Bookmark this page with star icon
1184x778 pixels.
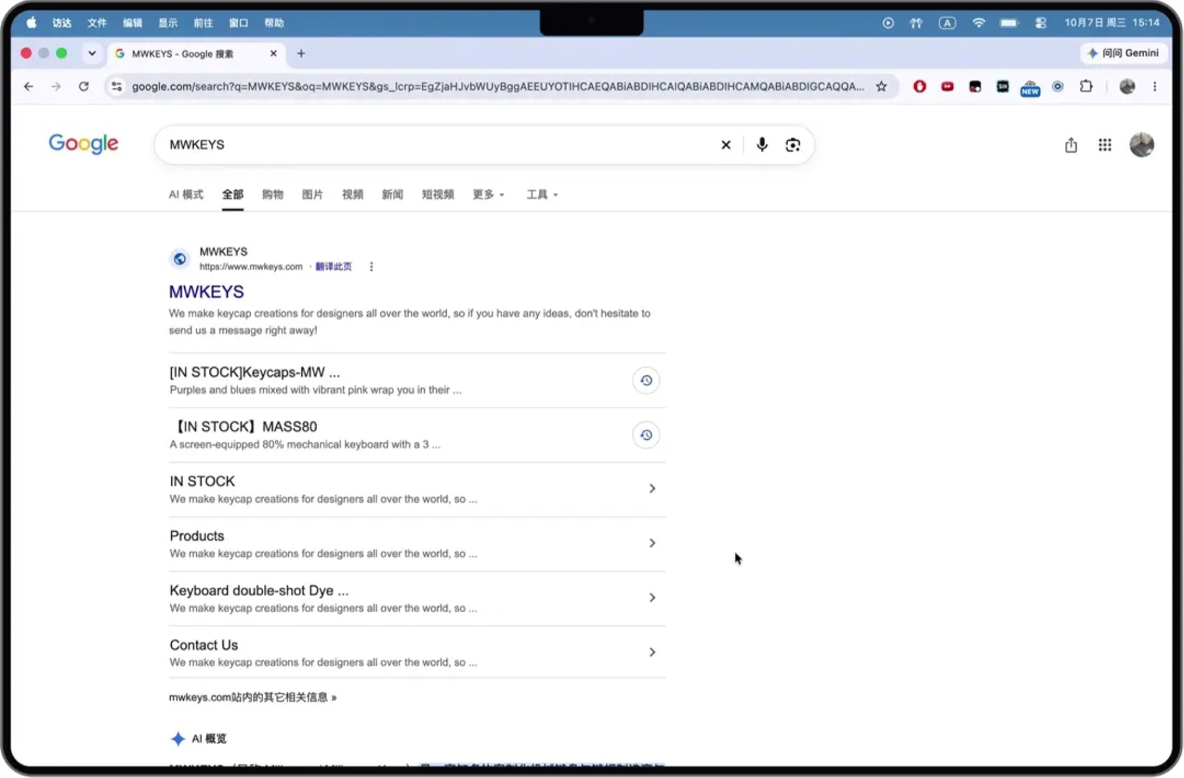[881, 86]
